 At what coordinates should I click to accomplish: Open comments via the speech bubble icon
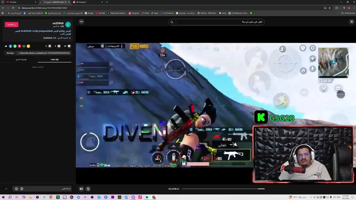click(x=59, y=46)
